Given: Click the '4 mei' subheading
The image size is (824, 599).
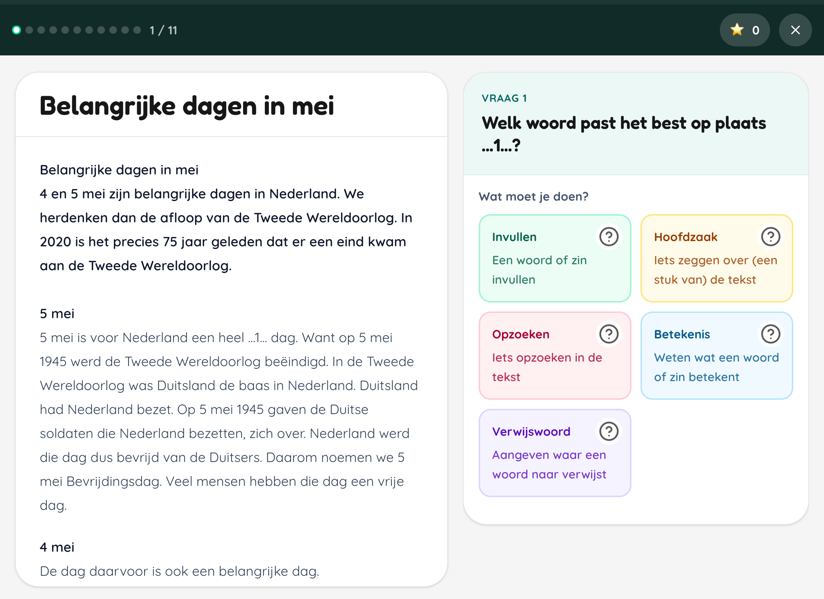Looking at the screenshot, I should (57, 547).
